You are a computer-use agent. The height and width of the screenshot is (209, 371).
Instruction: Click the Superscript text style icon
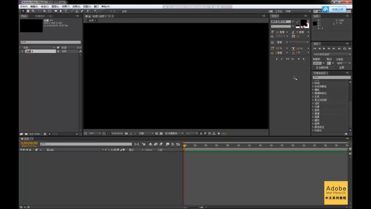(299, 59)
